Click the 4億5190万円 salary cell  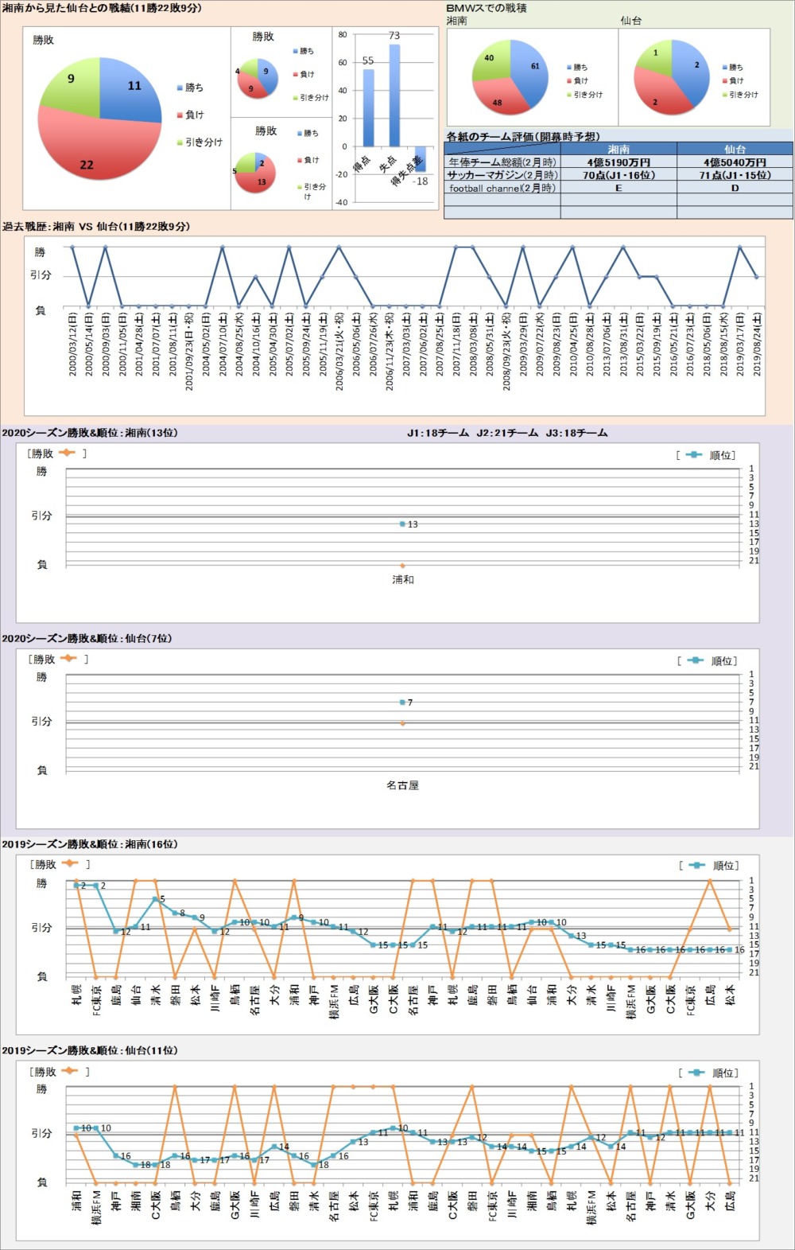tap(619, 162)
